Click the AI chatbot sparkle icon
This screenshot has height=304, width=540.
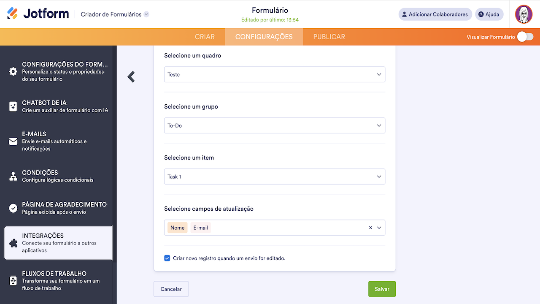[x=13, y=106]
